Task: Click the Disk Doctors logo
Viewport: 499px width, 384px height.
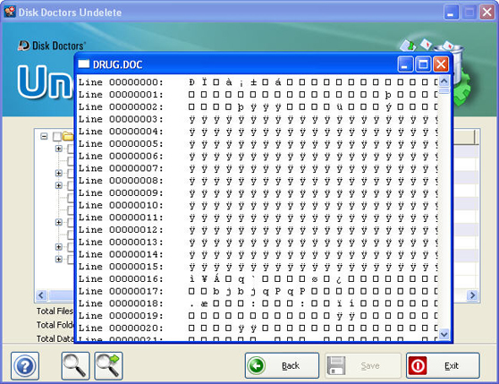Action: (x=52, y=46)
